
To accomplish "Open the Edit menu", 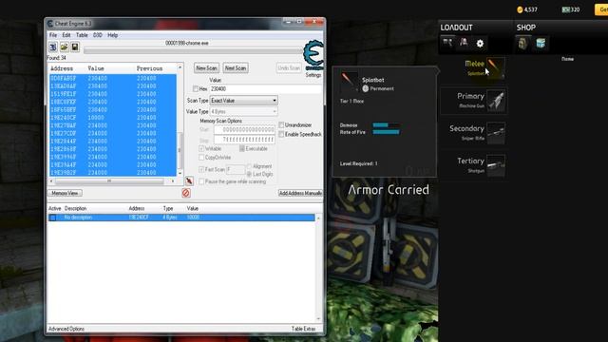I will tap(66, 35).
